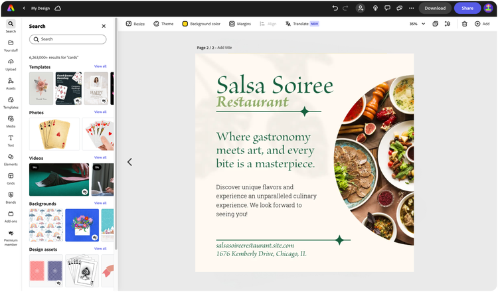Select the circular food photo on canvas
Image resolution: width=498 pixels, height=292 pixels.
pos(374,160)
